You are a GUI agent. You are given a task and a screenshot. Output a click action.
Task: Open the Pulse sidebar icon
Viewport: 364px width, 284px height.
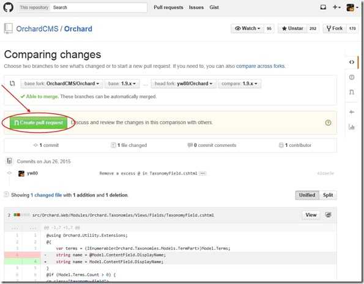[x=352, y=112]
